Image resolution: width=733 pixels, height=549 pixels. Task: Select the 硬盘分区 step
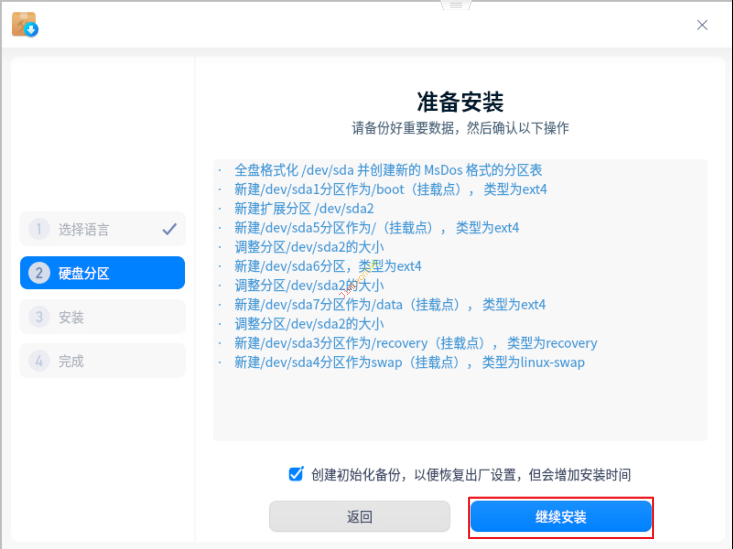pyautogui.click(x=84, y=273)
